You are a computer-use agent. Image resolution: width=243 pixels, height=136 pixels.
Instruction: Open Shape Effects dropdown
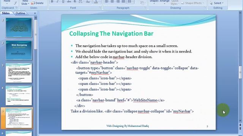coord(193,3)
